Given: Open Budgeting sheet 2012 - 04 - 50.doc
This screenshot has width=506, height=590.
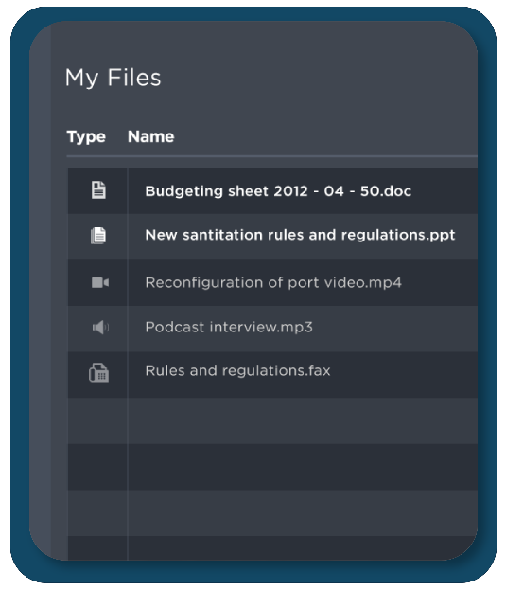Looking at the screenshot, I should (x=278, y=191).
